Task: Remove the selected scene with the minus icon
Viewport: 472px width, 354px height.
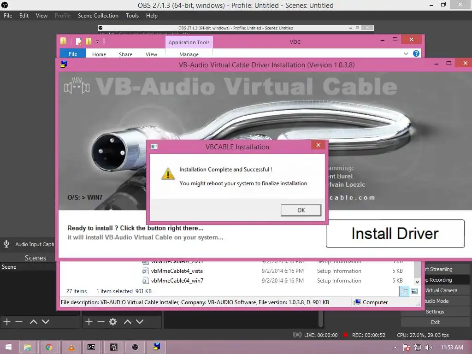Action: (19, 322)
